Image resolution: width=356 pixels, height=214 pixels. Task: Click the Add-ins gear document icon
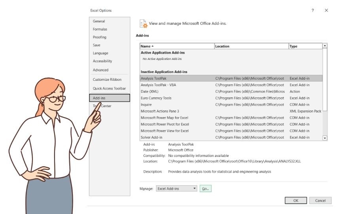tap(144, 24)
